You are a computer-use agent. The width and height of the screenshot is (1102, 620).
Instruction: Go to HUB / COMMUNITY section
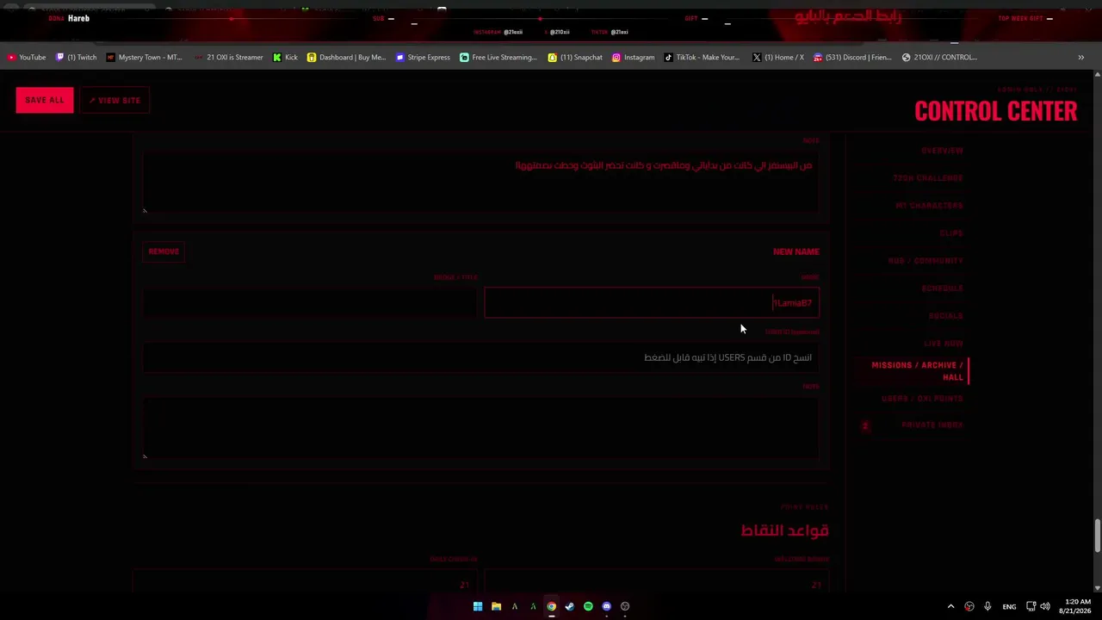[926, 261]
